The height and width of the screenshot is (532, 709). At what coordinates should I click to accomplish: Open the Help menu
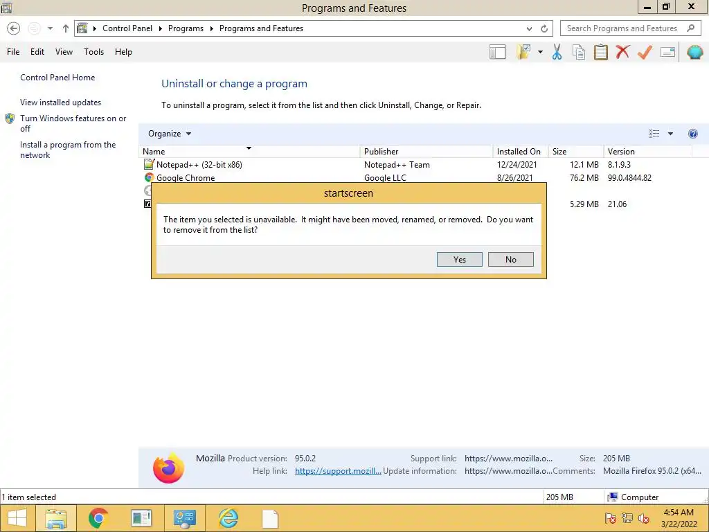[123, 52]
